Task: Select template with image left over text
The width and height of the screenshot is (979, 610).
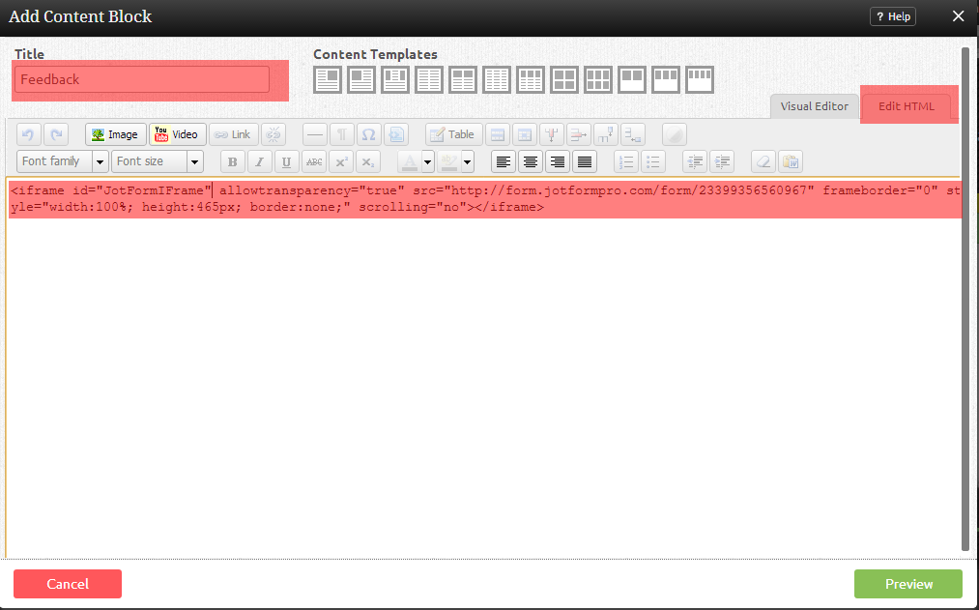Action: [x=360, y=80]
